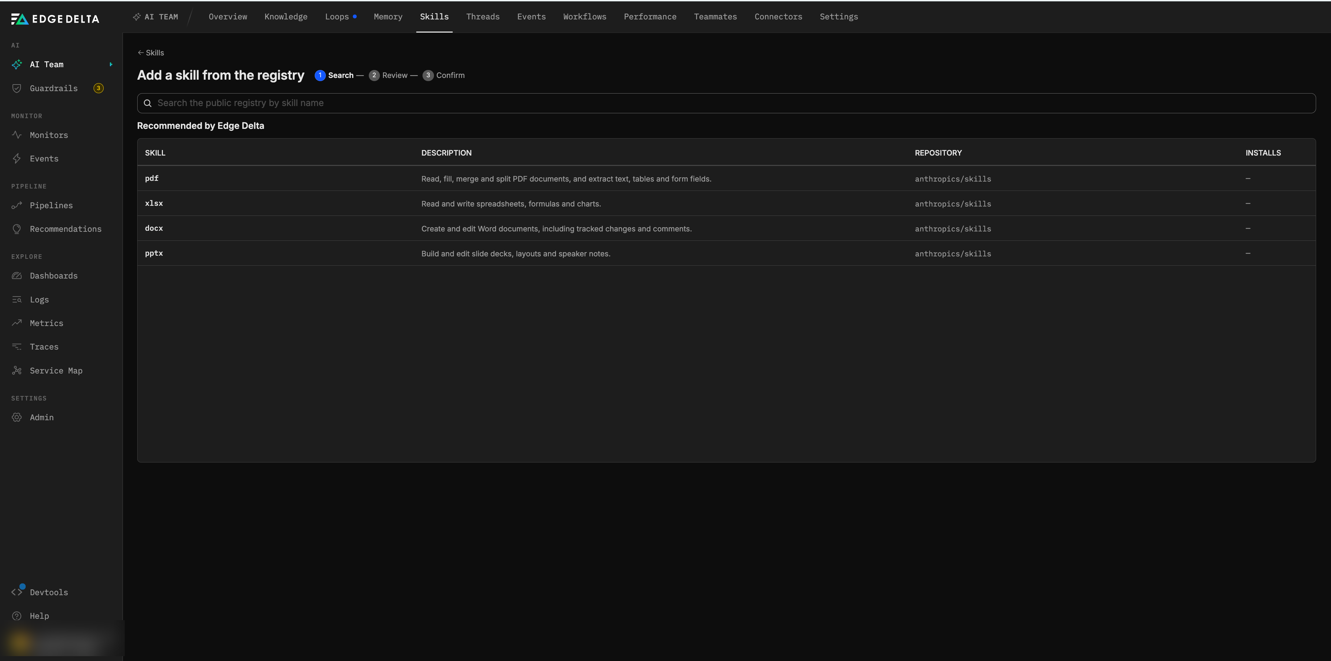The width and height of the screenshot is (1331, 661).
Task: Click the Help question mark icon
Action: pos(17,616)
